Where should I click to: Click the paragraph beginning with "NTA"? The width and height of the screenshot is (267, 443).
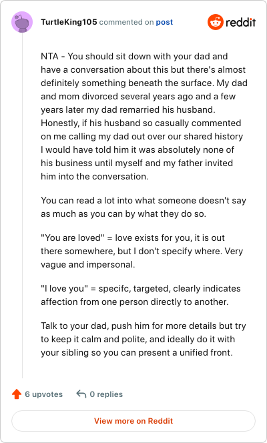point(144,116)
